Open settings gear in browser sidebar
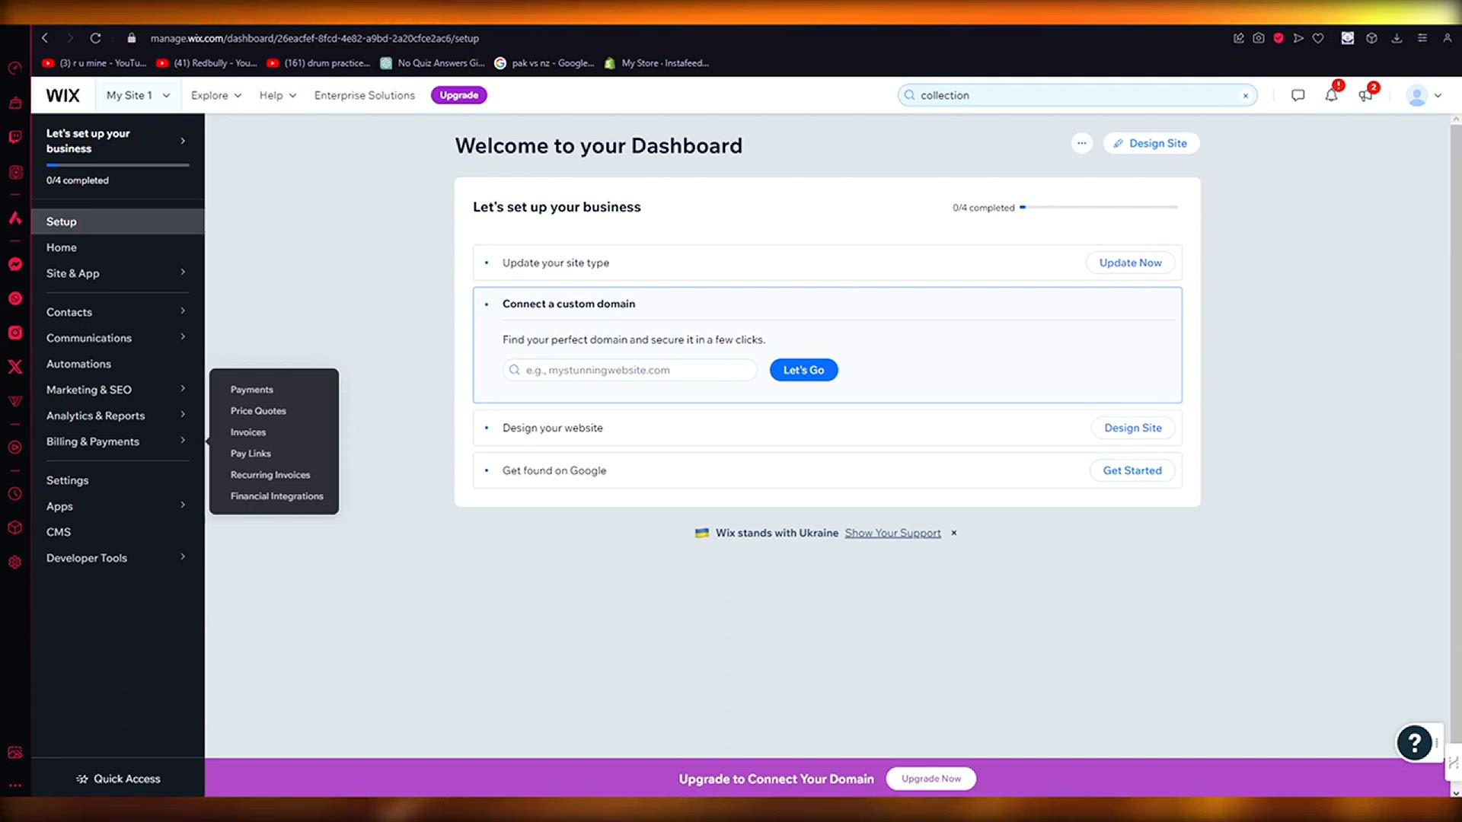Image resolution: width=1462 pixels, height=822 pixels. [15, 562]
